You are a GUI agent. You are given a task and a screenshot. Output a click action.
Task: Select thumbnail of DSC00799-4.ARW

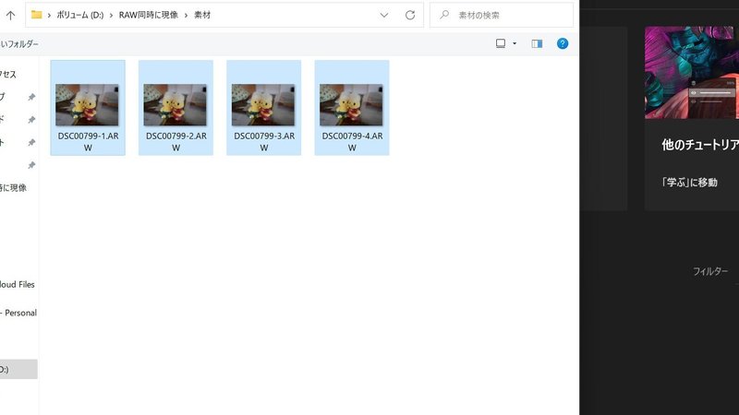[x=351, y=105]
